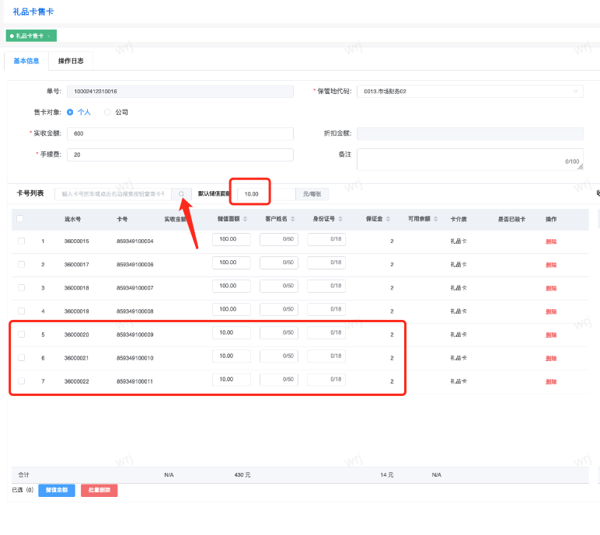Click the card number search magnifier icon

pos(181,194)
